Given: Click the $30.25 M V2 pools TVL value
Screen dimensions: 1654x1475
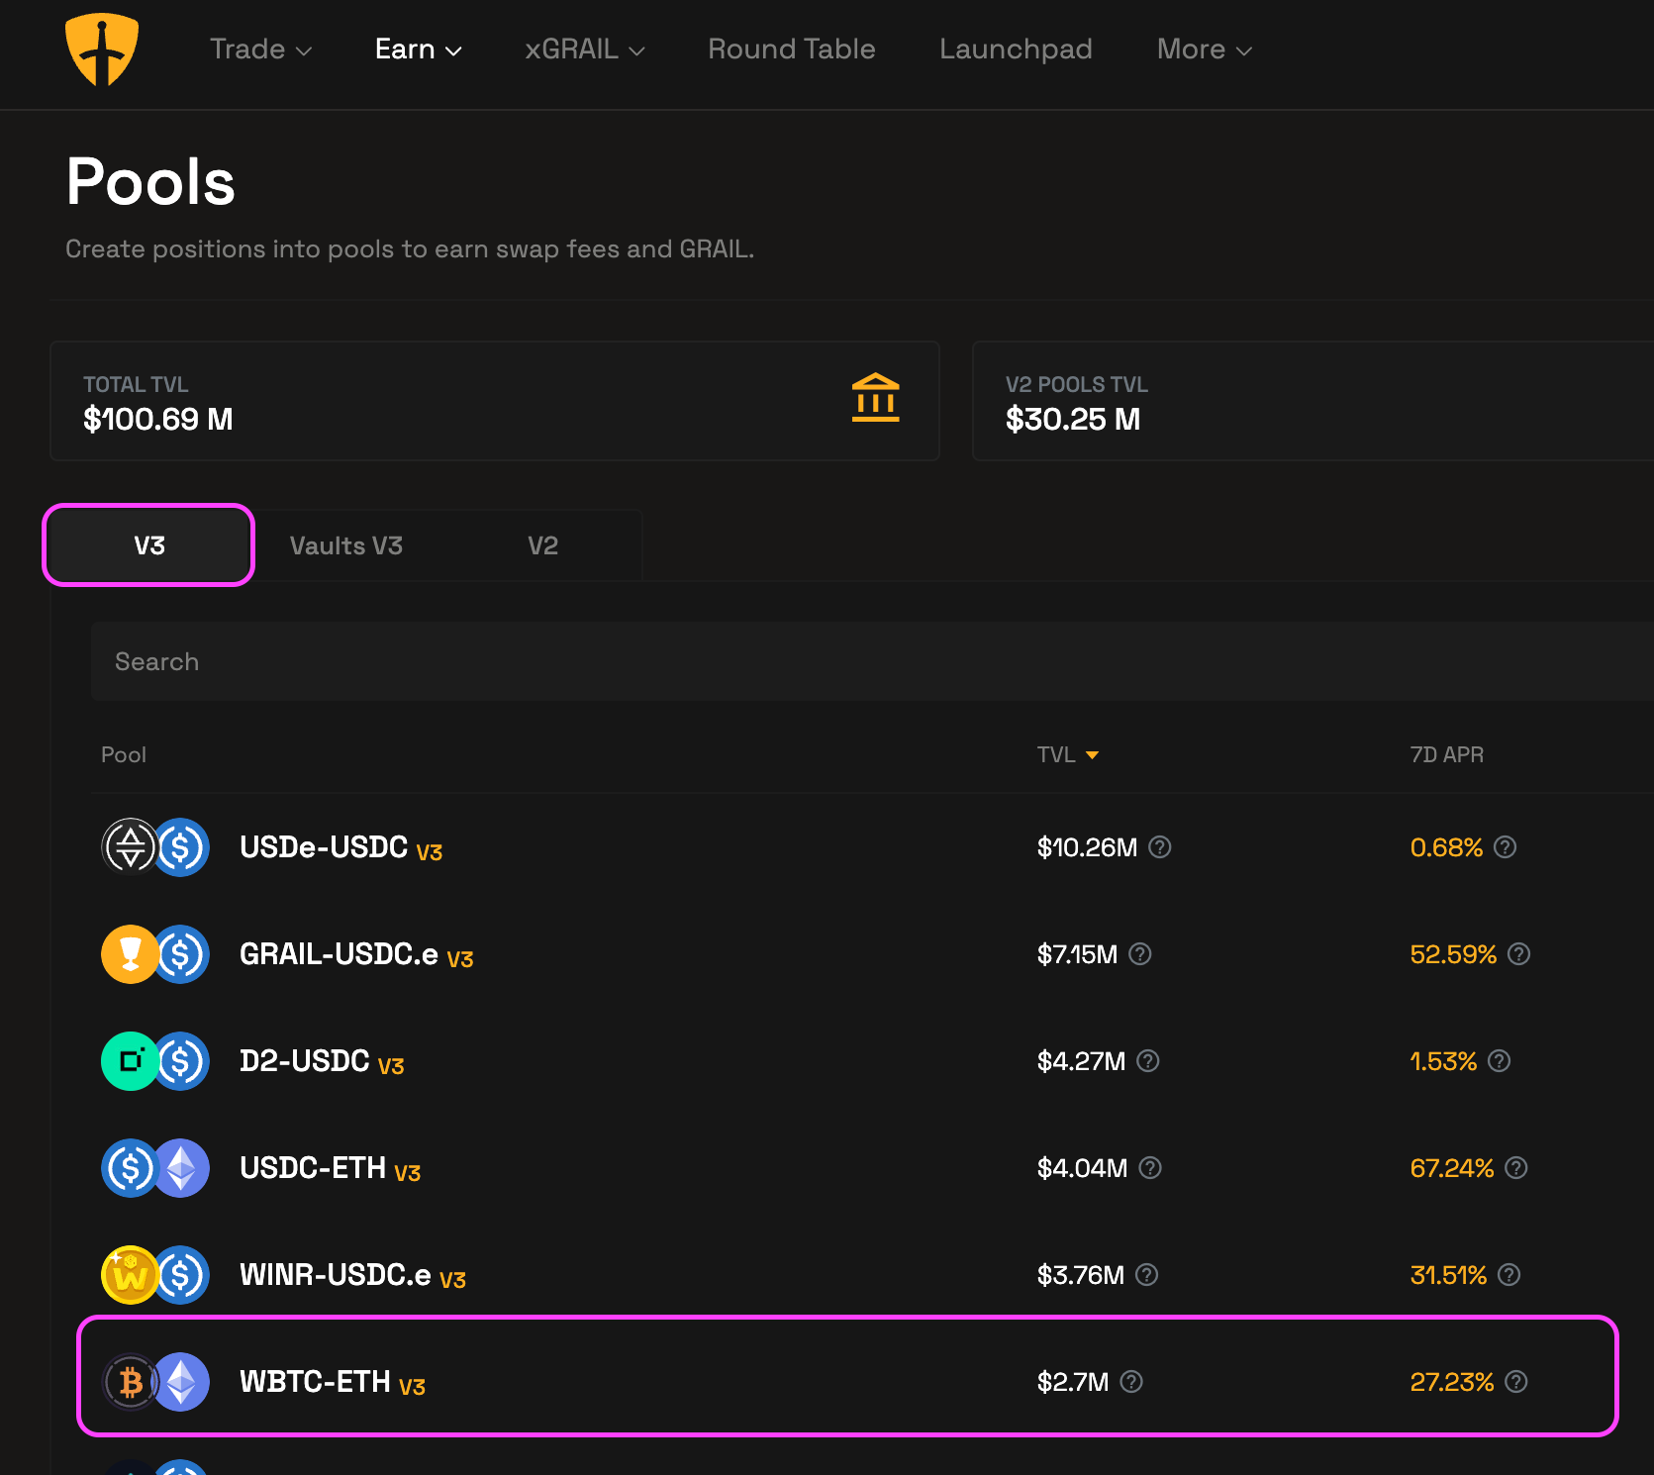Looking at the screenshot, I should 1073,419.
